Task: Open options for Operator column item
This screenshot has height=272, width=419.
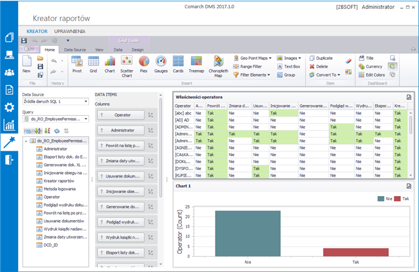Action: (151, 115)
